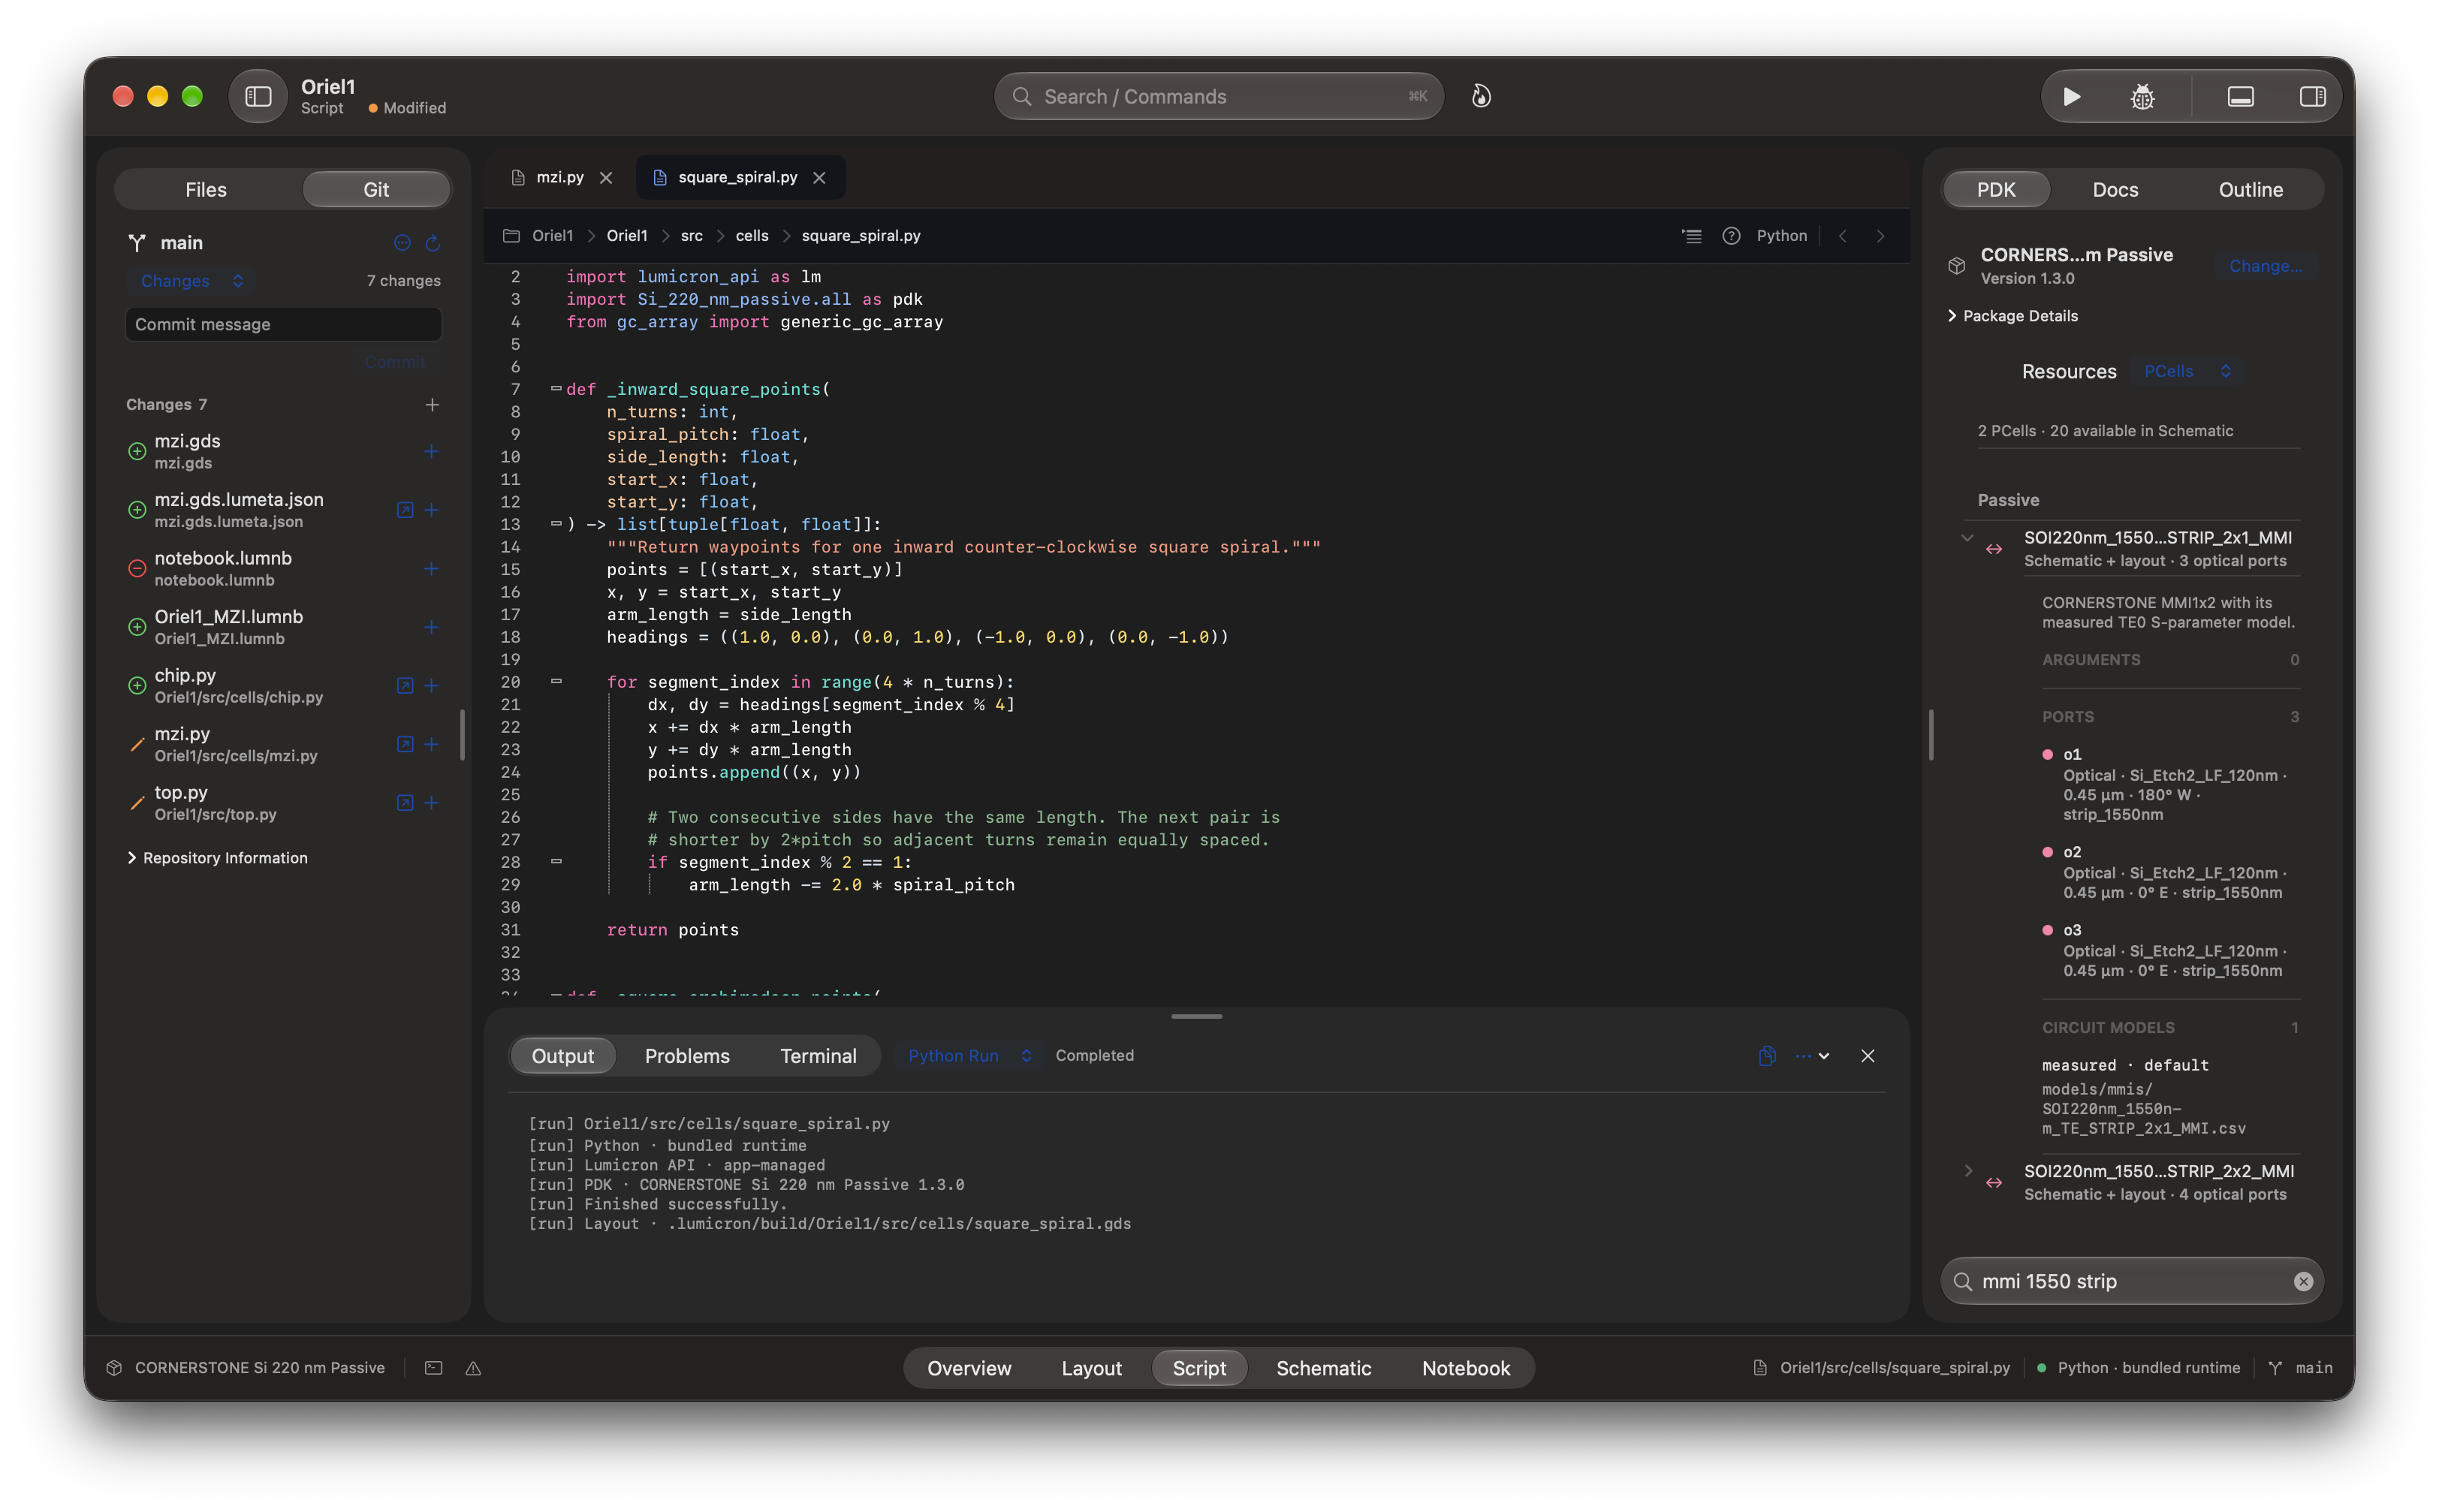2439x1512 pixels.
Task: Switch to the Files tab
Action: click(206, 190)
